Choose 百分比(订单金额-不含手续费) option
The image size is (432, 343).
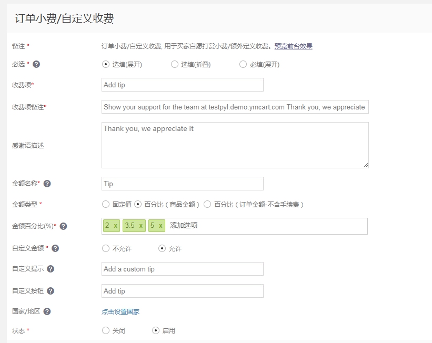[x=207, y=204]
